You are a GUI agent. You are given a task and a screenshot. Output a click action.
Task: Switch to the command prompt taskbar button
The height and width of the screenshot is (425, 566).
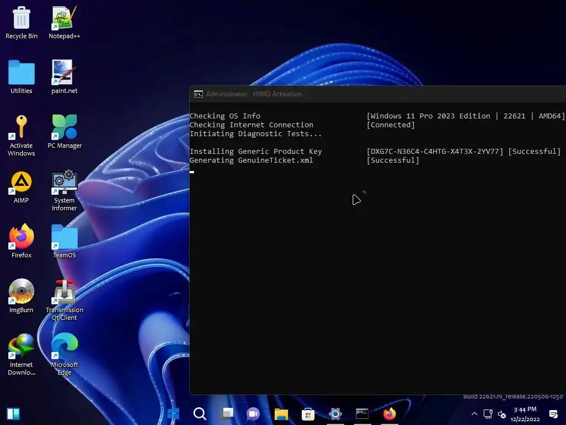(x=362, y=414)
